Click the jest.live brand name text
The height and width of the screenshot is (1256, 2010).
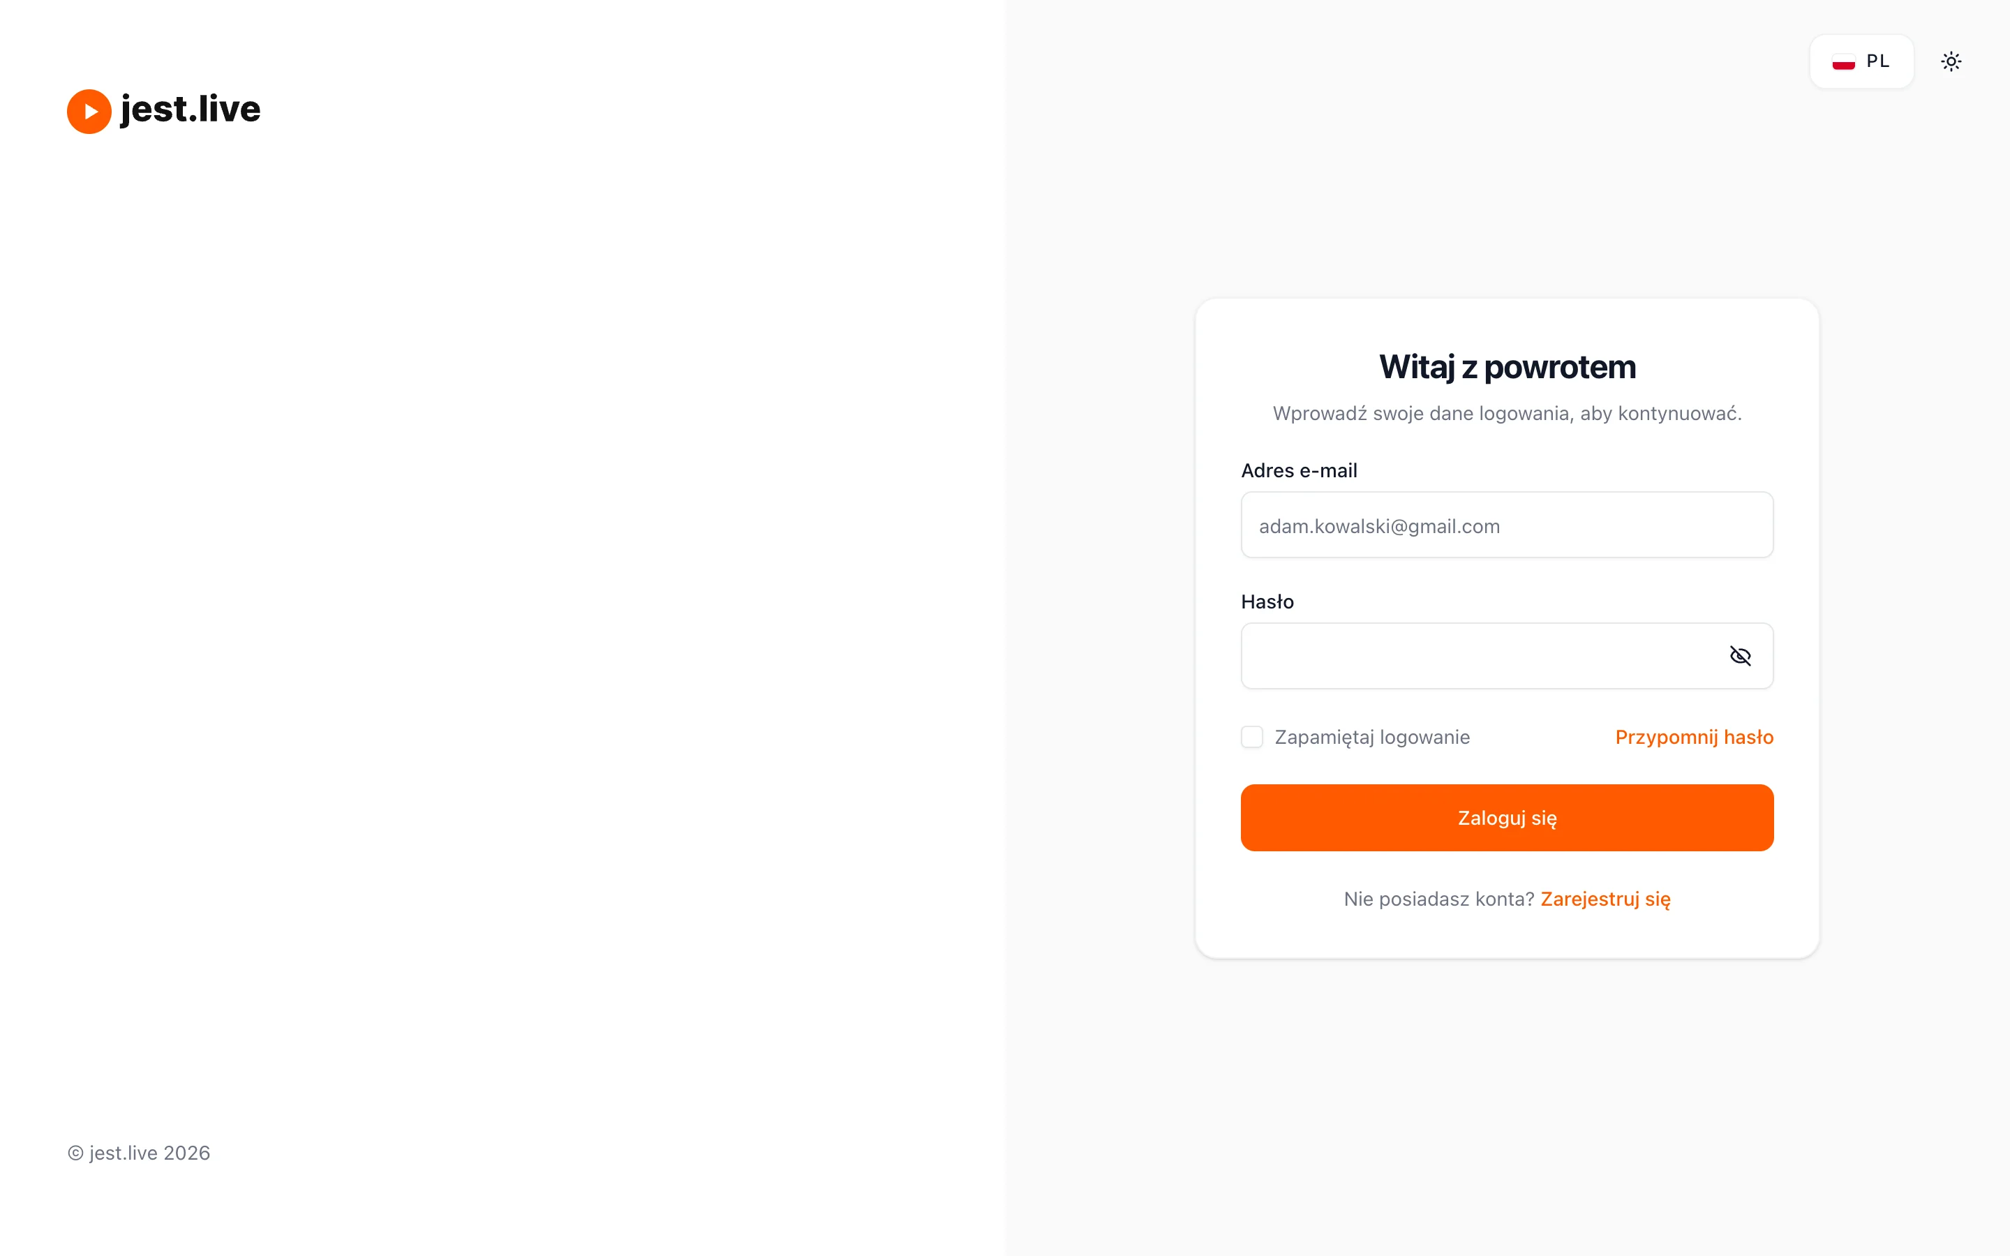191,110
